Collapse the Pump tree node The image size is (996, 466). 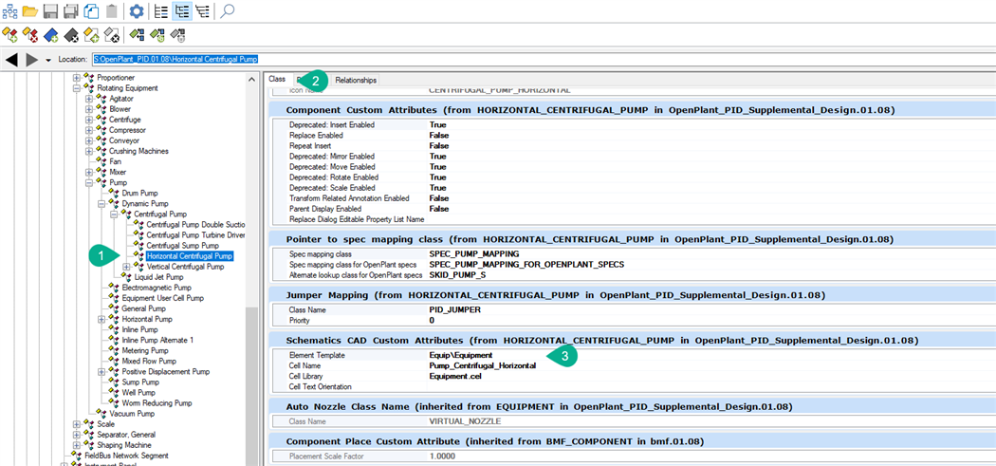click(89, 182)
